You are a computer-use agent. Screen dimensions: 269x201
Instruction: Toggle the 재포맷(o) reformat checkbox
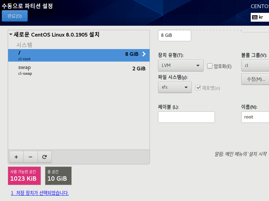(198, 88)
